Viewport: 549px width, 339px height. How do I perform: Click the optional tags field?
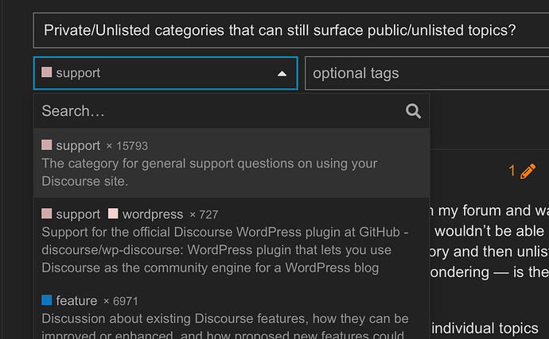426,73
